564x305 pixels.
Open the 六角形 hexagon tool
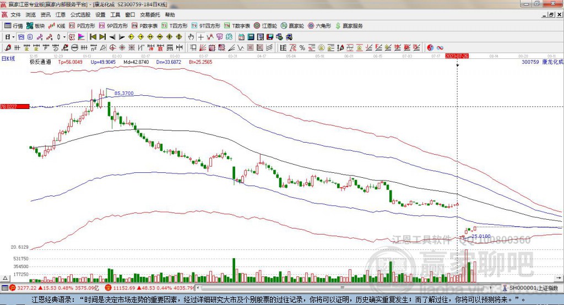pos(319,26)
